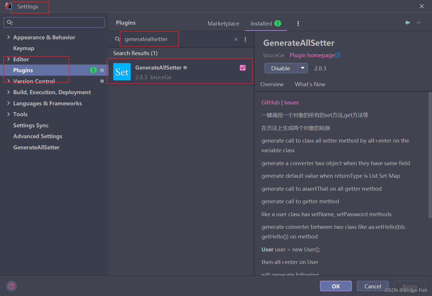Uncheck the GenerateAllSetter enable checkbox
This screenshot has height=296, width=432.
click(243, 67)
